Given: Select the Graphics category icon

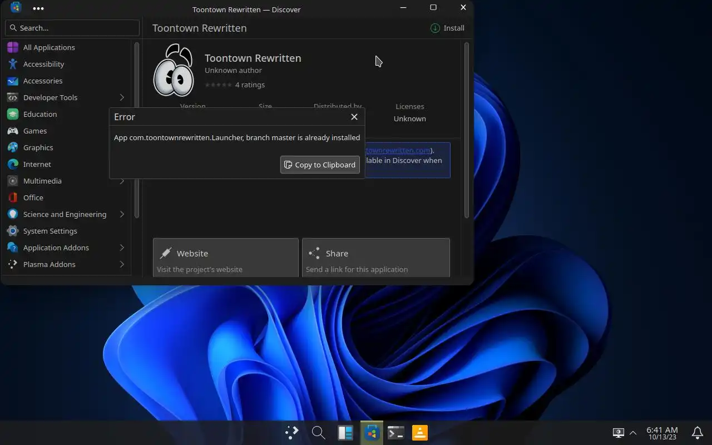Looking at the screenshot, I should tap(13, 147).
